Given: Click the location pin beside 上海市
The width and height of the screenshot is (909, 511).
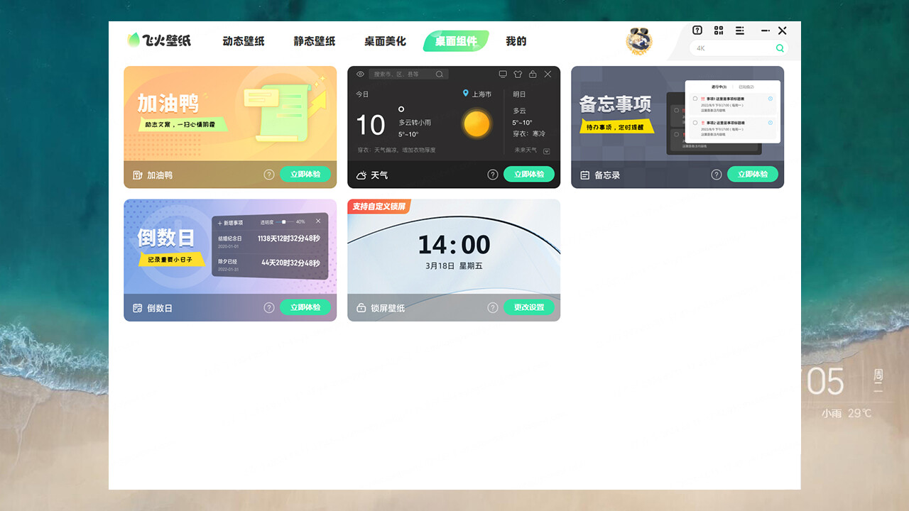Looking at the screenshot, I should click(x=465, y=94).
